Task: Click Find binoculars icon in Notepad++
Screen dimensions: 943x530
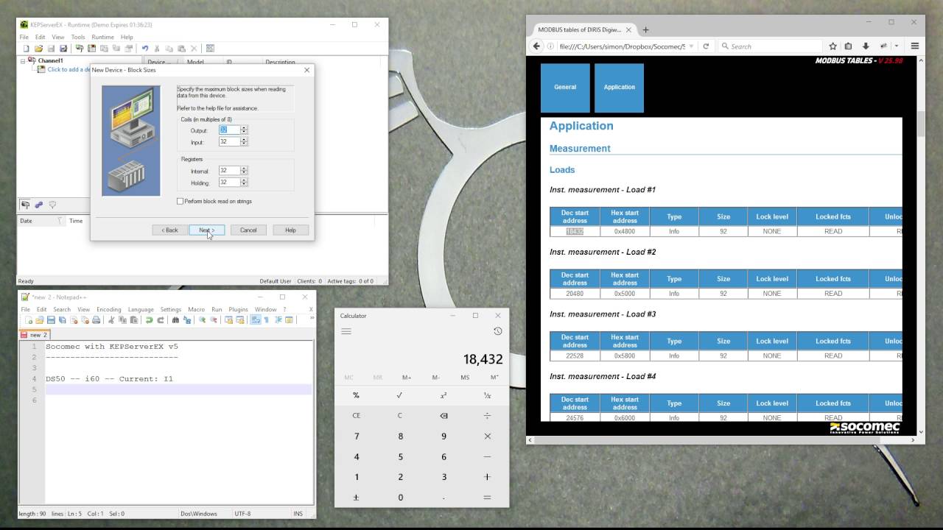Action: [175, 320]
